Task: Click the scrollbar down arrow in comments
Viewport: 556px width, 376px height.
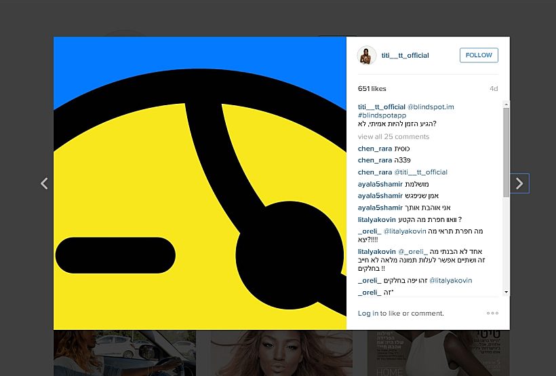Action: coord(506,292)
